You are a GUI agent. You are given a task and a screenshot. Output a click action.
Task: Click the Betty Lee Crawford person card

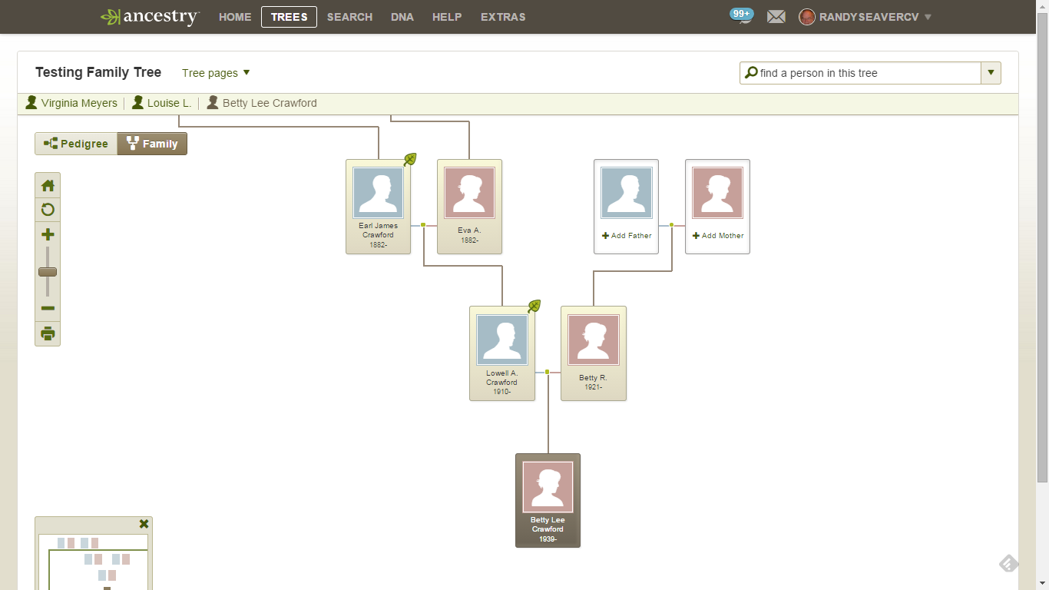(x=548, y=500)
